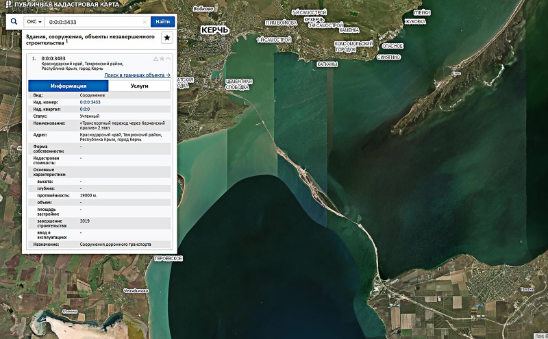Switch to the Услуги tab

pos(139,86)
